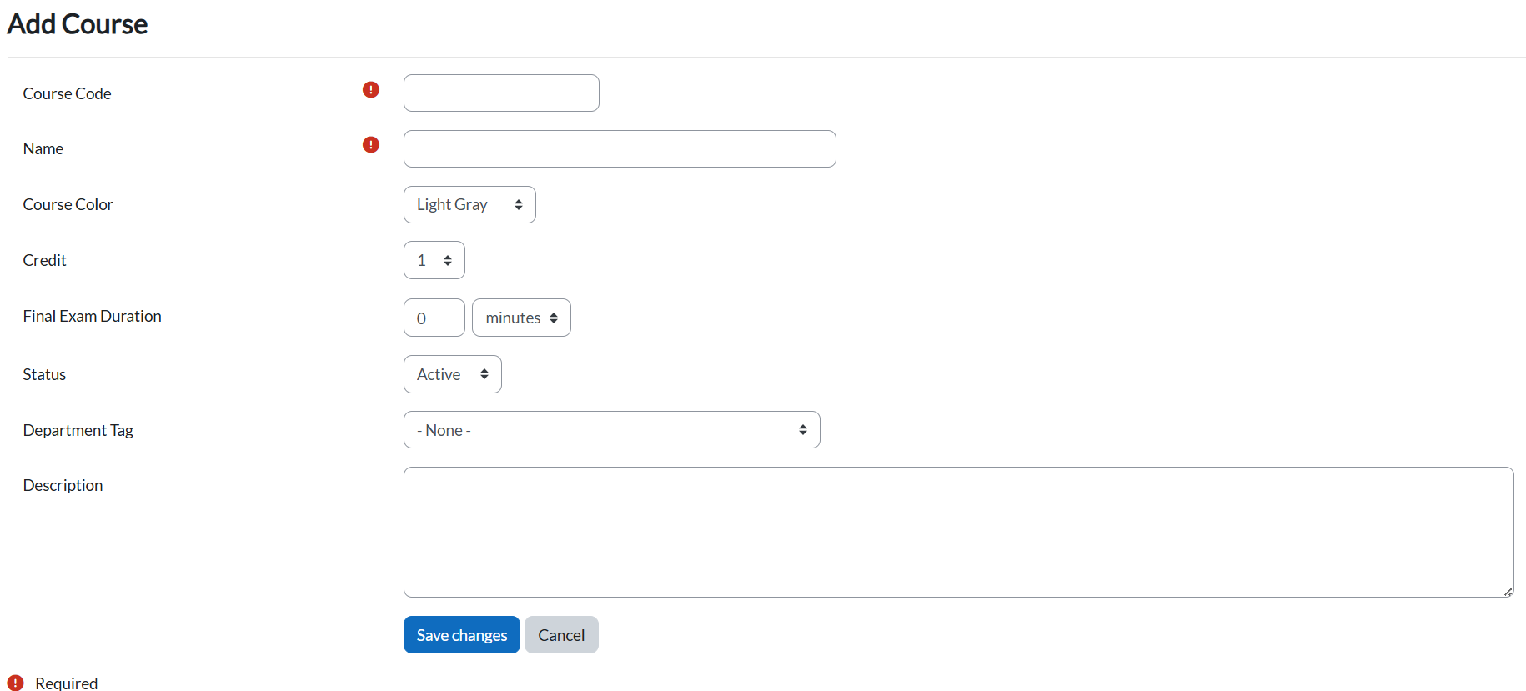Click the Add Course heading
The image size is (1526, 691).
click(x=78, y=24)
